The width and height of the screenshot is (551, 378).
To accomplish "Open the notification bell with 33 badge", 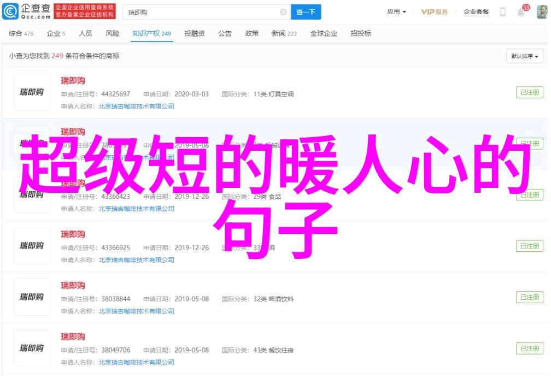I will pos(521,13).
